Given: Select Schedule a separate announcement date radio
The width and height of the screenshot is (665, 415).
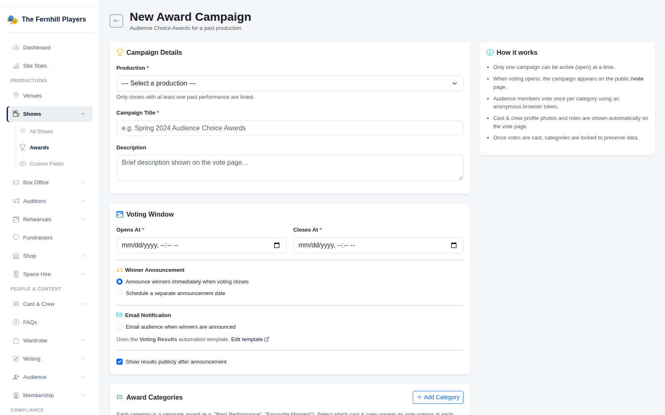Looking at the screenshot, I should [119, 293].
